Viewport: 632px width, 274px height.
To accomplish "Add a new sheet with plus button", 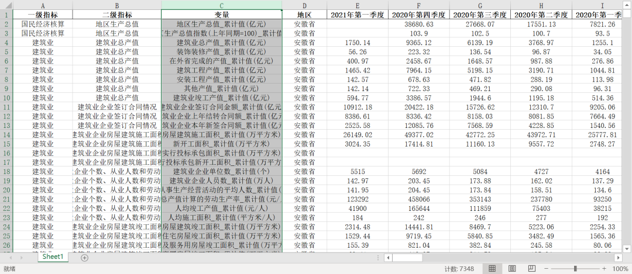I will (84, 258).
